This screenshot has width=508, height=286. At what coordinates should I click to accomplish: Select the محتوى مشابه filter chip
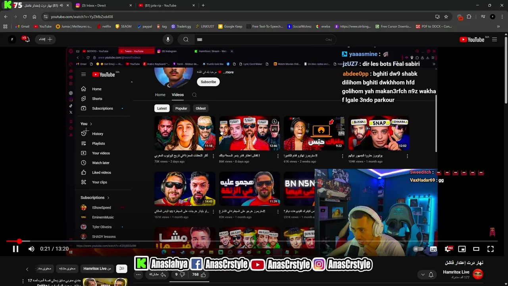67,269
